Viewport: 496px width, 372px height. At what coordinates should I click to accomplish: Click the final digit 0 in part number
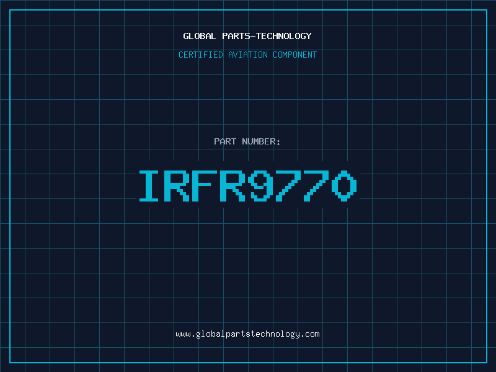coord(345,187)
